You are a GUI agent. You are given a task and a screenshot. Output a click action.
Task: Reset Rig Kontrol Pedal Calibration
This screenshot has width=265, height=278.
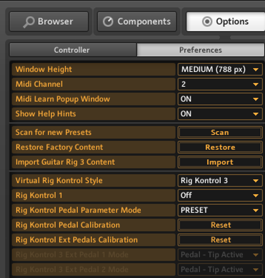click(220, 225)
